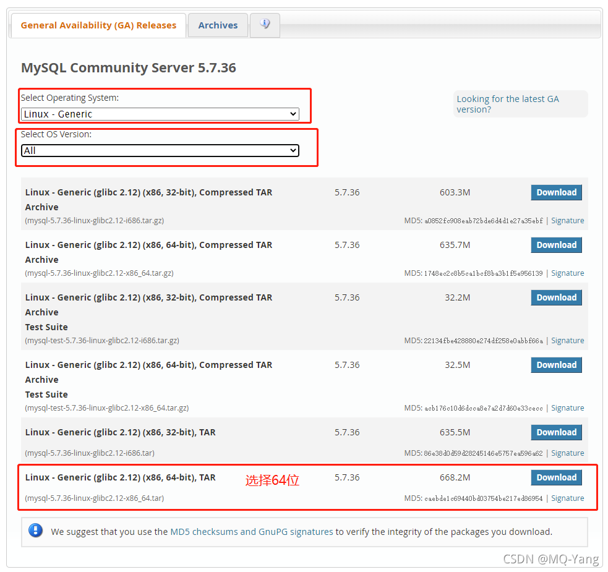608x572 pixels.
Task: Open Signature for the x86_64.tar file
Action: point(567,498)
